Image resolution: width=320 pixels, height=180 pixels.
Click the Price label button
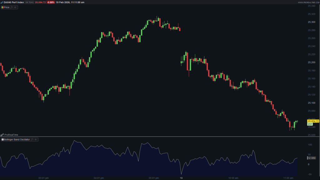pyautogui.click(x=7, y=7)
